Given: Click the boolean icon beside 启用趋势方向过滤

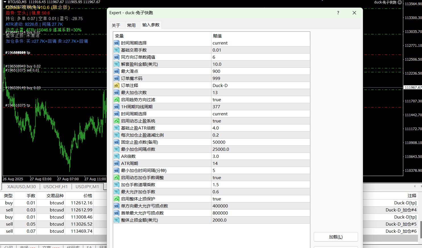Looking at the screenshot, I should click(117, 99).
